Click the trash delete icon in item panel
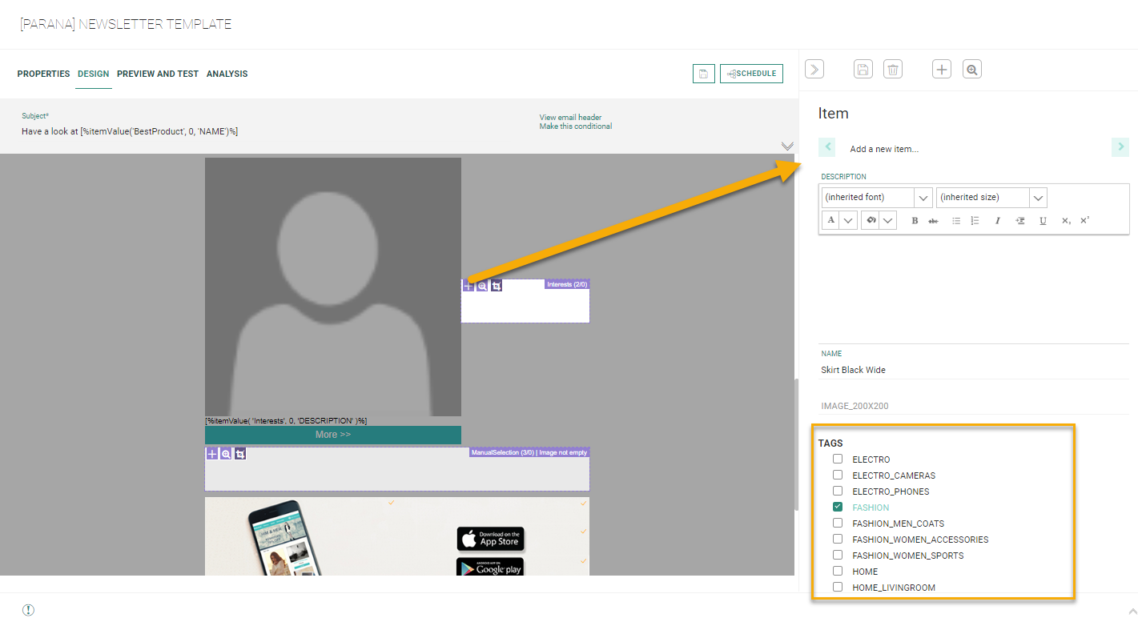The width and height of the screenshot is (1138, 626). [893, 70]
